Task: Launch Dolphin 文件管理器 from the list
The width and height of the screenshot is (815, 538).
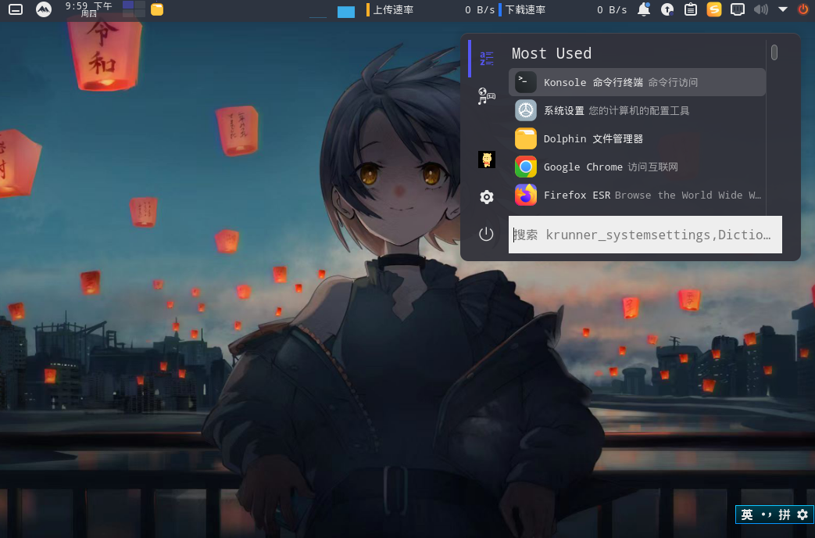Action: 637,139
